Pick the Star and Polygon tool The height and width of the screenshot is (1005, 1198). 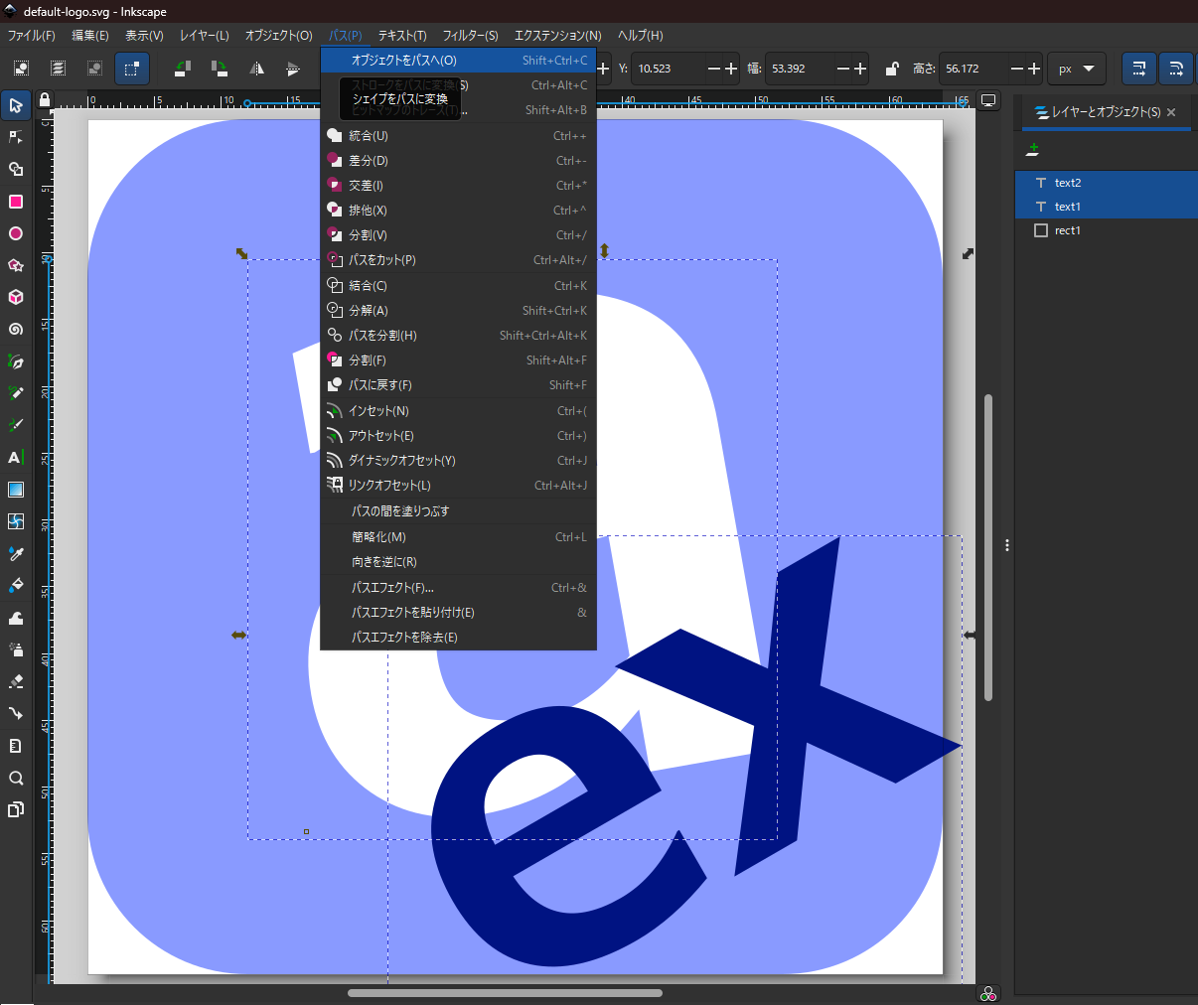15,266
